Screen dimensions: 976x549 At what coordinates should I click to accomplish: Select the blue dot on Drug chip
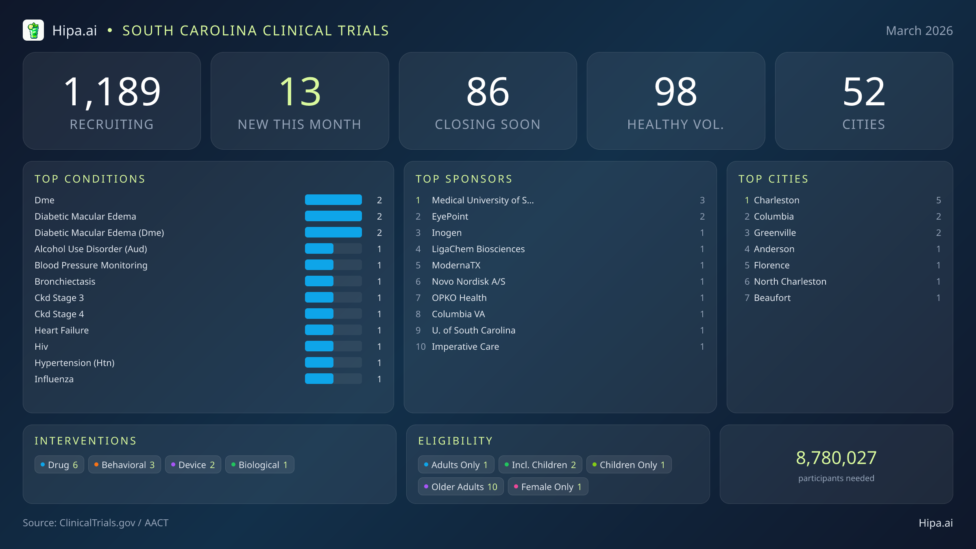pos(42,464)
